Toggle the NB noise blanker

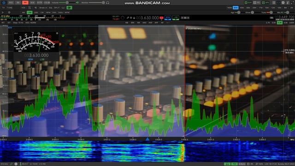coord(127,23)
